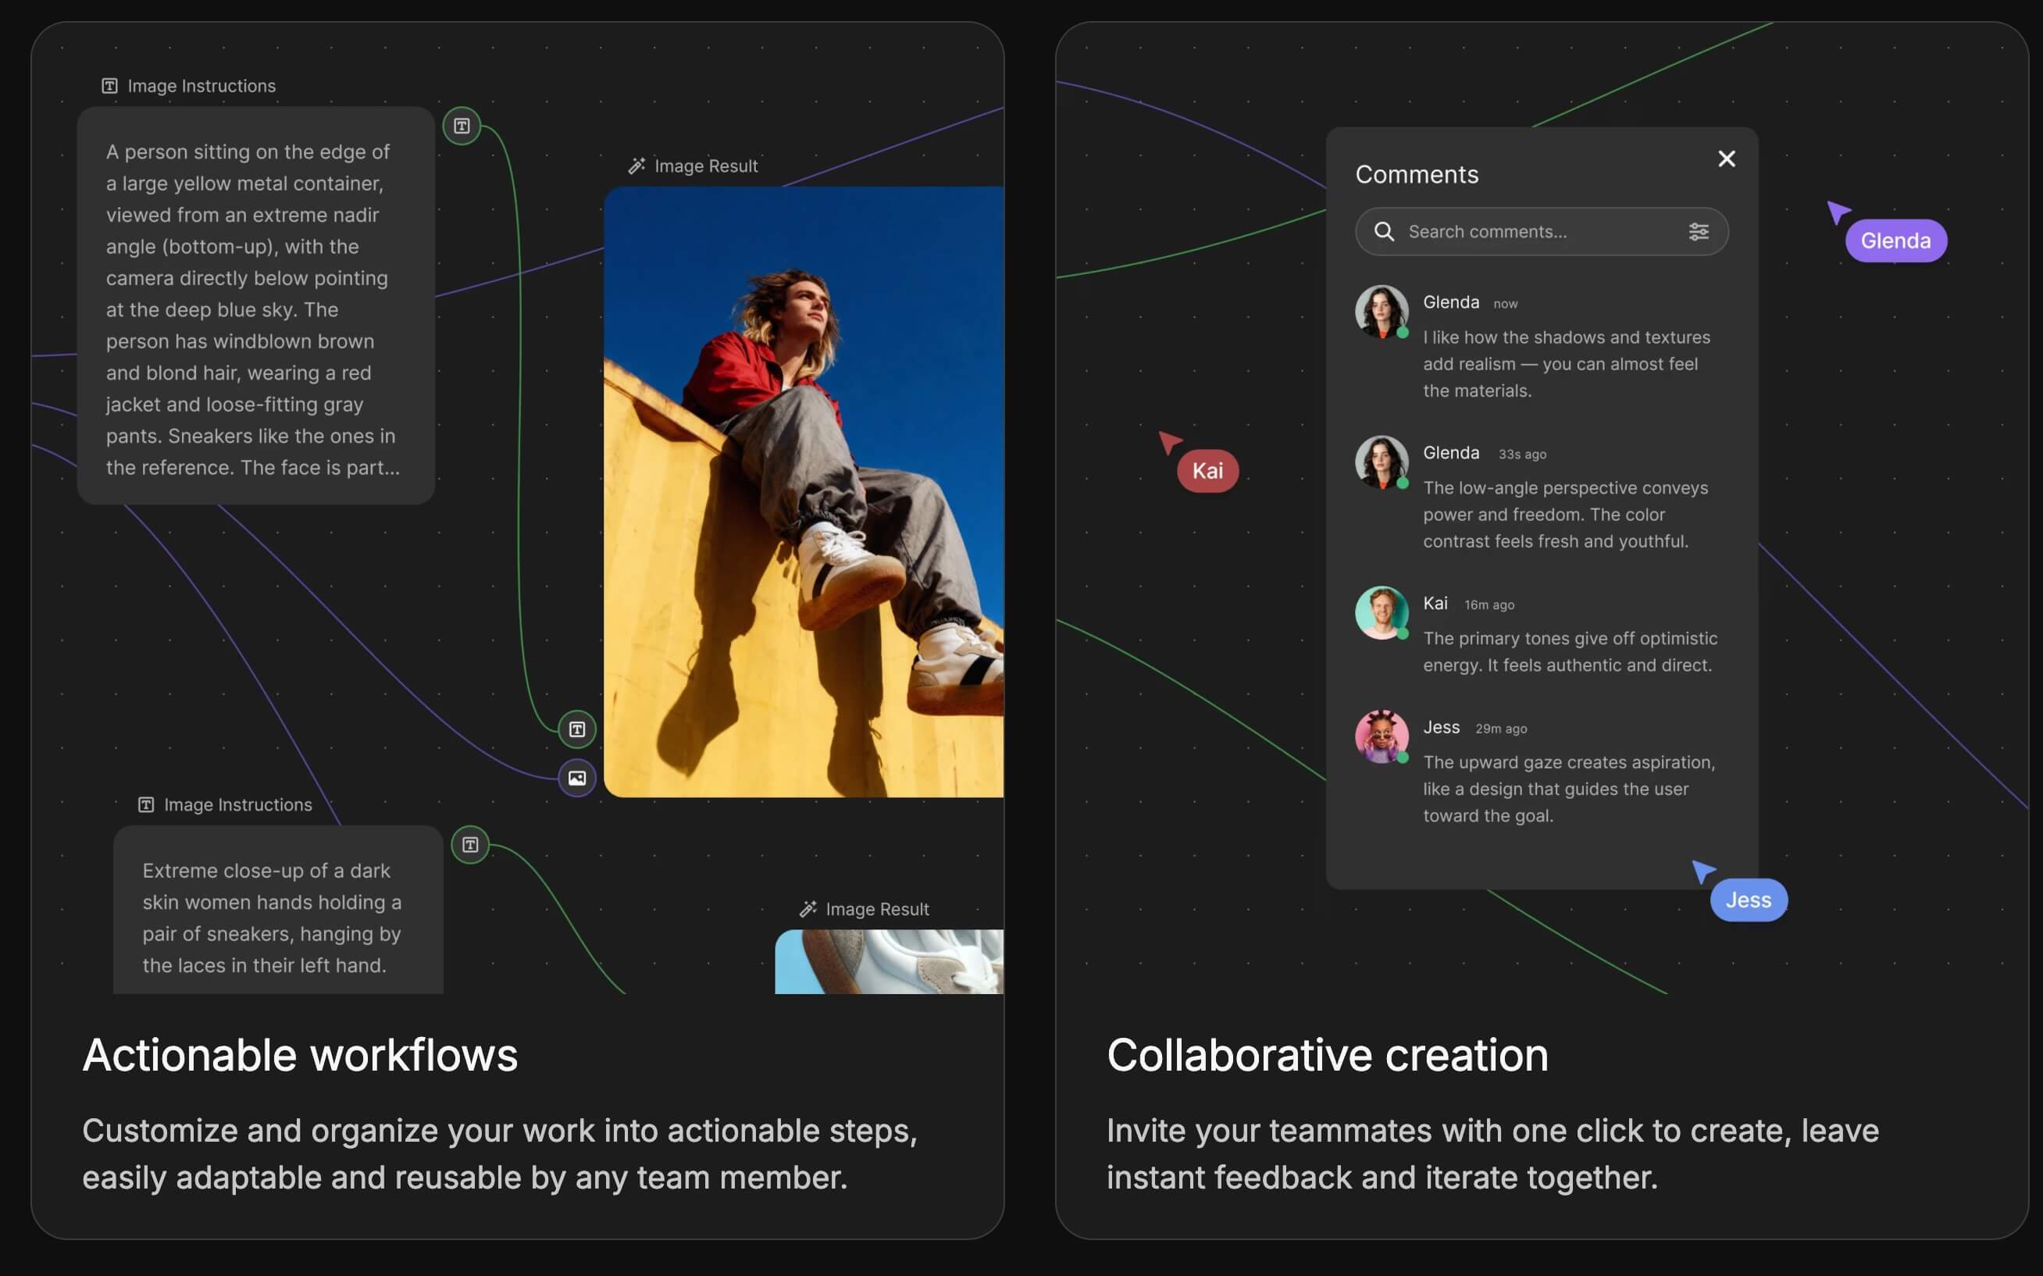
Task: Click the filter sliders icon in comments search
Action: [x=1698, y=231]
